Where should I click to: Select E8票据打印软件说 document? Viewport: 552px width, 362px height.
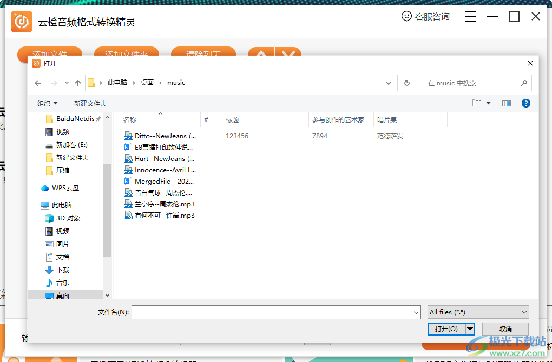coord(159,148)
